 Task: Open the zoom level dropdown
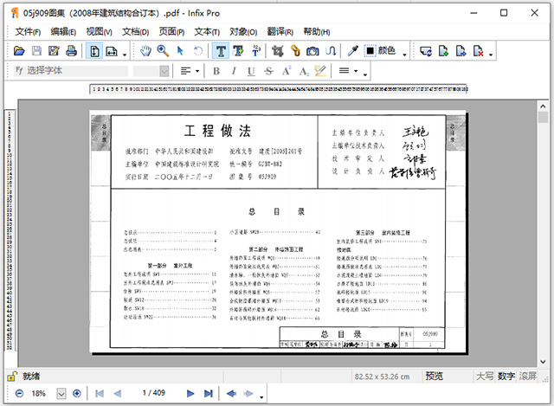click(x=61, y=393)
